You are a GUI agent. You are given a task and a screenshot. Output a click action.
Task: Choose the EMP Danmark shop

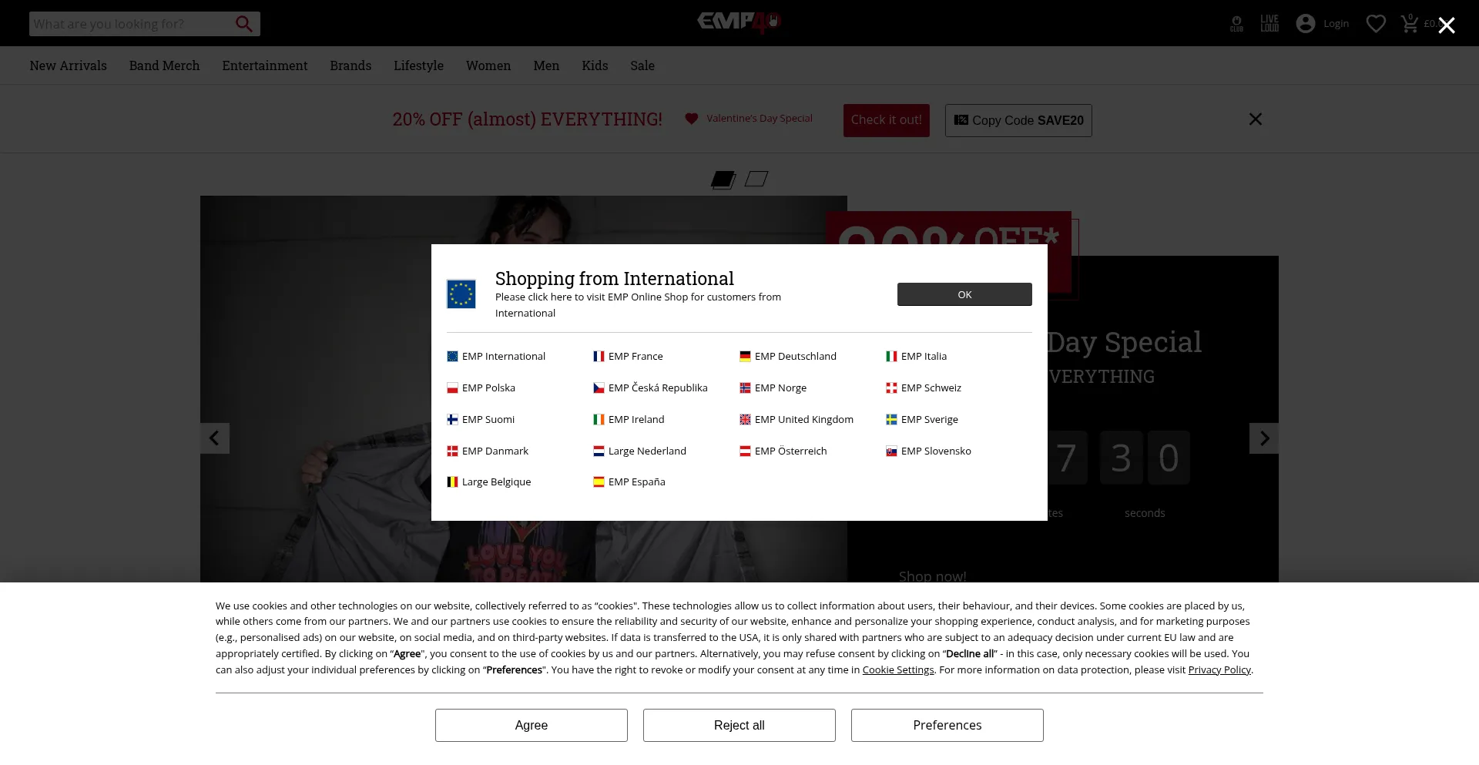click(x=488, y=451)
